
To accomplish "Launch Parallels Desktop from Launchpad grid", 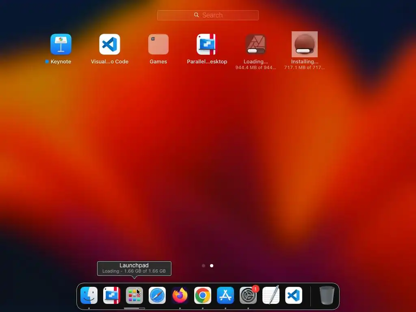I will 207,44.
